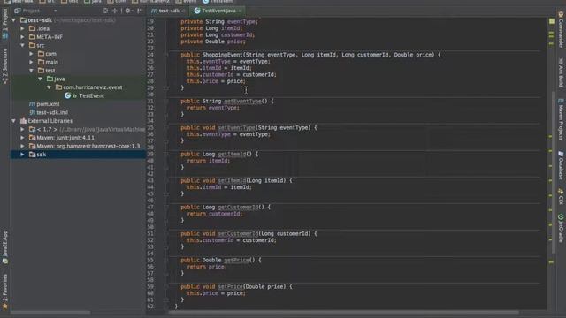Click the .idea folder icon
Viewport: 566px width, 318px height.
coord(32,28)
